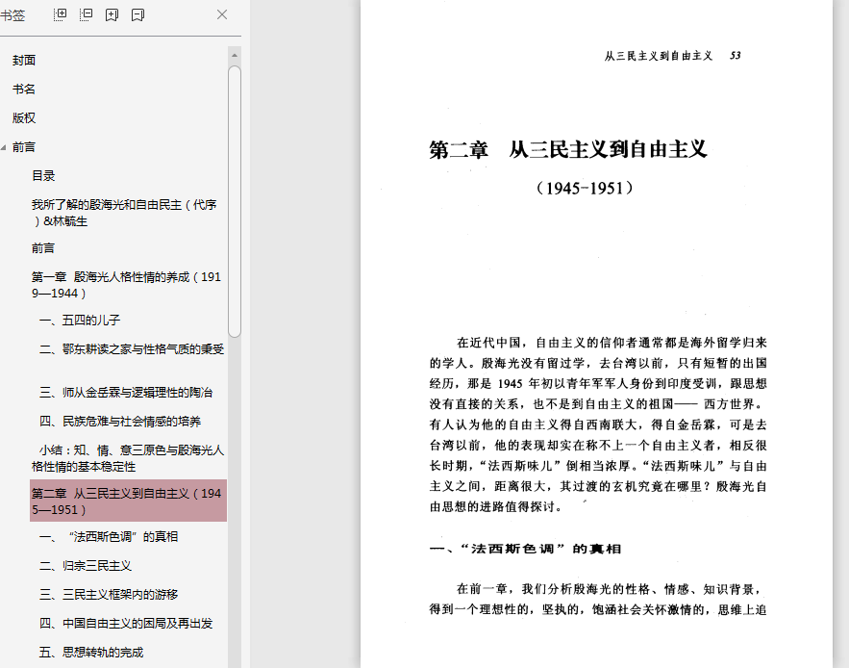Open bookmark 我所了解的殷海光和自由民主(代序)

124,213
